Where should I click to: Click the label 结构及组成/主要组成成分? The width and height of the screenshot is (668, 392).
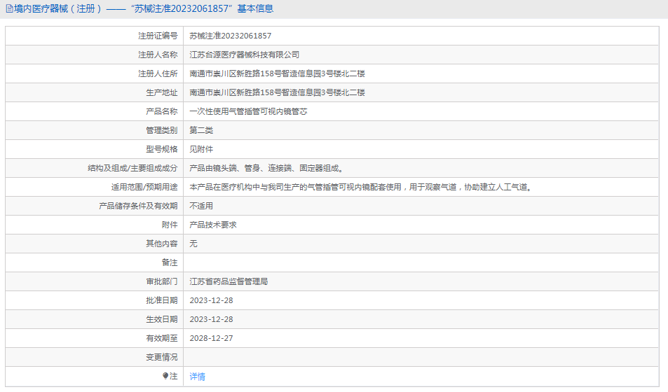[132, 168]
